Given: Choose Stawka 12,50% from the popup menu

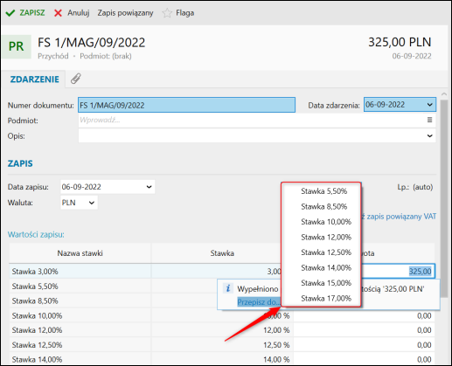Looking at the screenshot, I should click(326, 252).
